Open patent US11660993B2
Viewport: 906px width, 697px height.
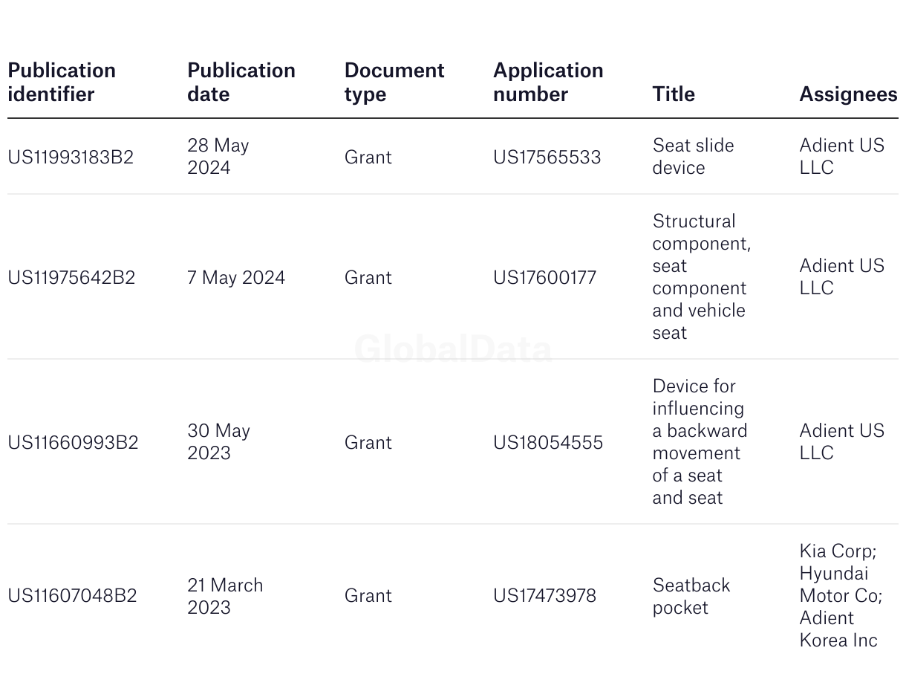pyautogui.click(x=73, y=442)
